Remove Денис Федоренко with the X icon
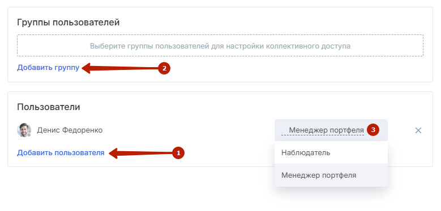The image size is (441, 211). (x=418, y=130)
